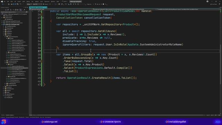
Task: Open the Tools menu
Action: click(x=42, y=1)
